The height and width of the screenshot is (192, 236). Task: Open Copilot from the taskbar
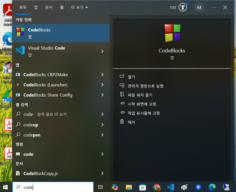[x=115, y=187]
